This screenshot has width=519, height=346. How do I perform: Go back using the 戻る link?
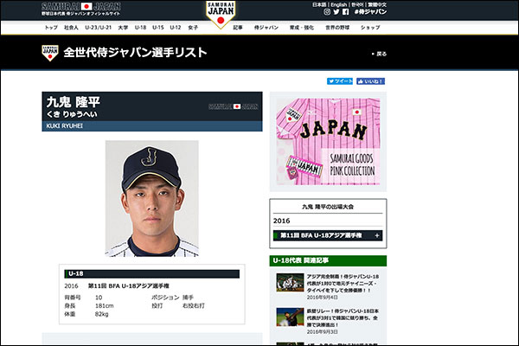[380, 54]
